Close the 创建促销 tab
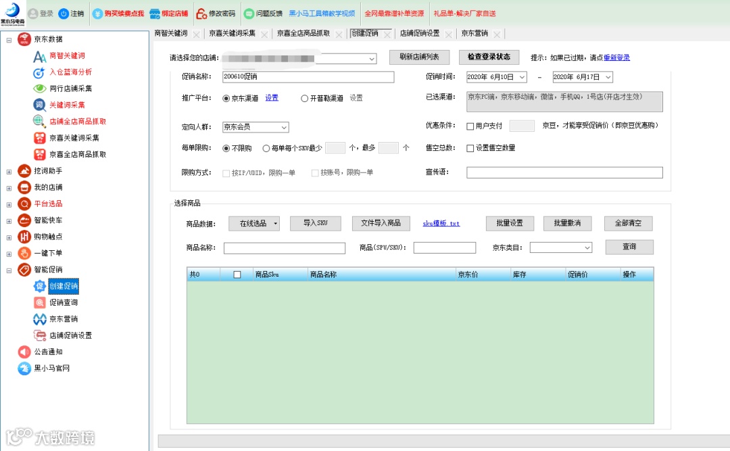 387,35
